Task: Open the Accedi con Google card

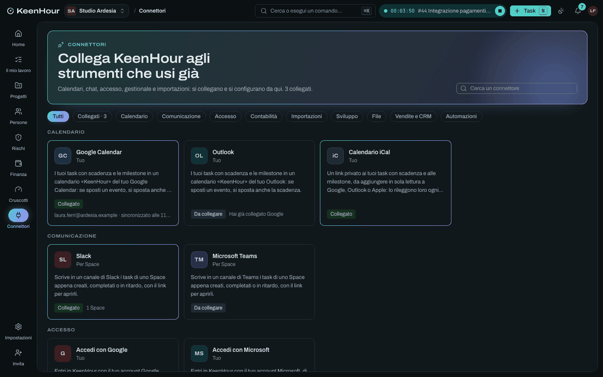Action: pyautogui.click(x=113, y=355)
